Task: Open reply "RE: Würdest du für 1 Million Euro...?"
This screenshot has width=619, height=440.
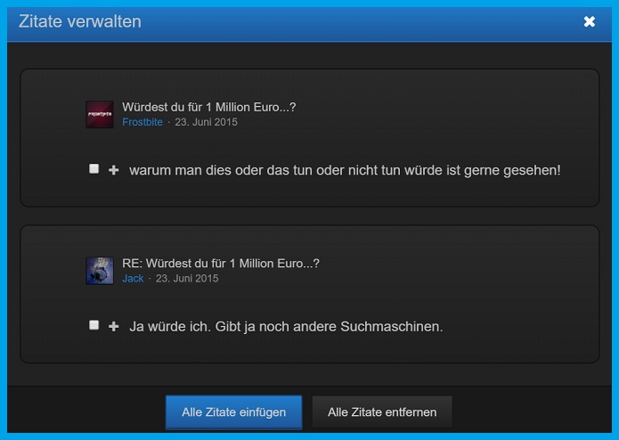Action: (x=220, y=264)
